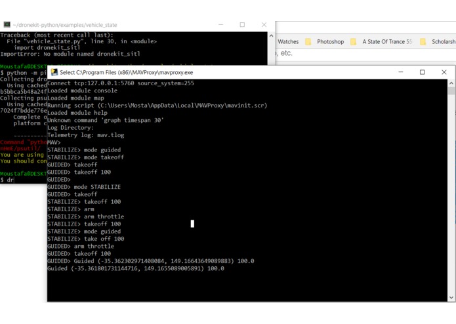Click the 'Log Directory:' line
This screenshot has height=324, width=456.
click(70, 127)
